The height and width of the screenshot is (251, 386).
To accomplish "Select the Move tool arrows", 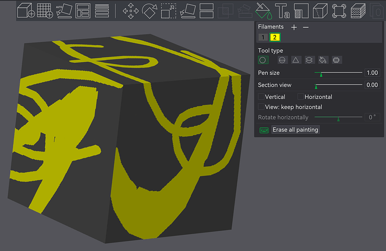I will [x=131, y=11].
